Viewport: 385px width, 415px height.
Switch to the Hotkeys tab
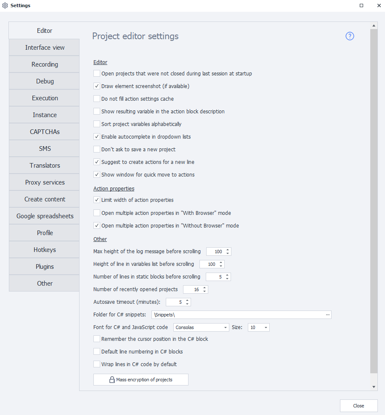(45, 250)
